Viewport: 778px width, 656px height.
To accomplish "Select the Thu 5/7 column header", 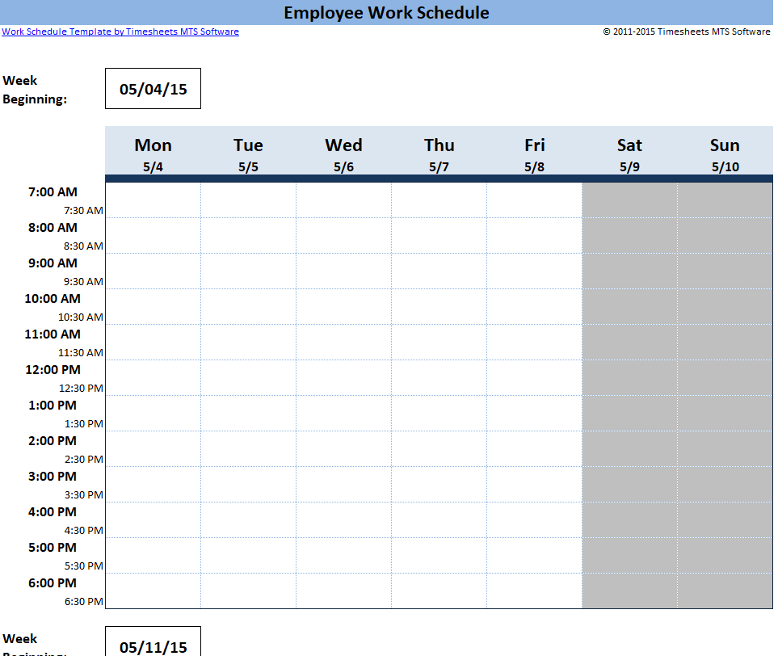I will click(439, 153).
